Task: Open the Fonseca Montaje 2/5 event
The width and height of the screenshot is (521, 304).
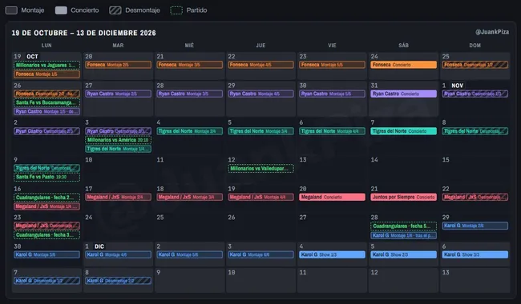Action: pos(119,65)
